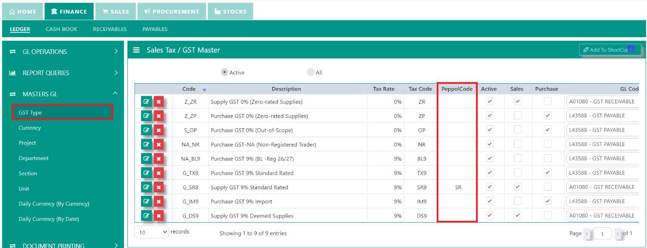647x248 pixels.
Task: Open GST Type in sidebar
Action: [63, 112]
